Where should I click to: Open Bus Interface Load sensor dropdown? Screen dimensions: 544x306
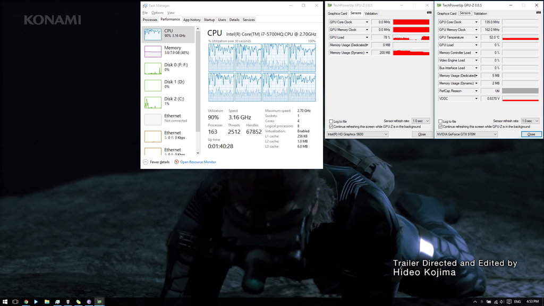point(476,68)
